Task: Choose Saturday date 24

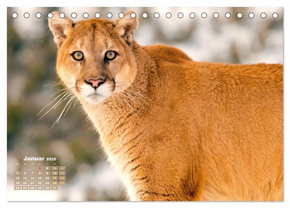Action: coord(55,183)
